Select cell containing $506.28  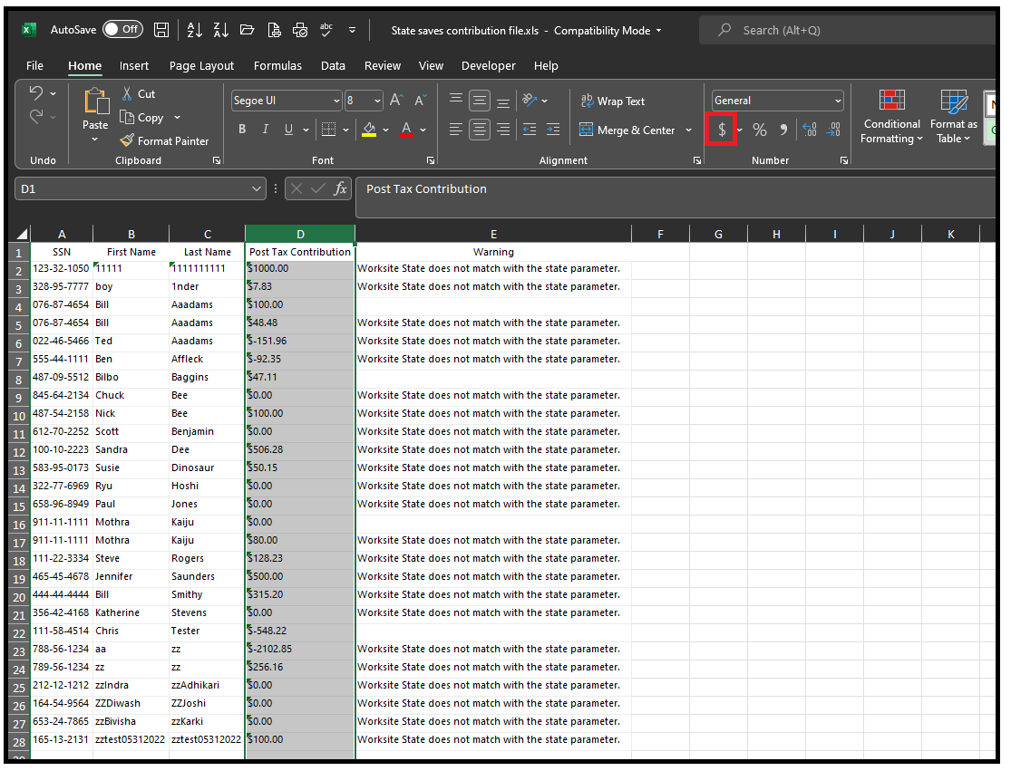[300, 449]
